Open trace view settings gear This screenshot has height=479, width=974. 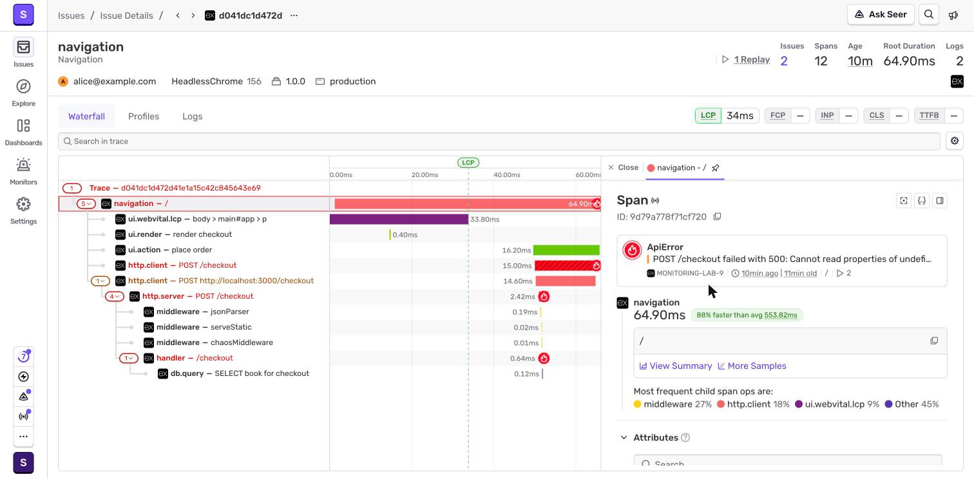(955, 141)
